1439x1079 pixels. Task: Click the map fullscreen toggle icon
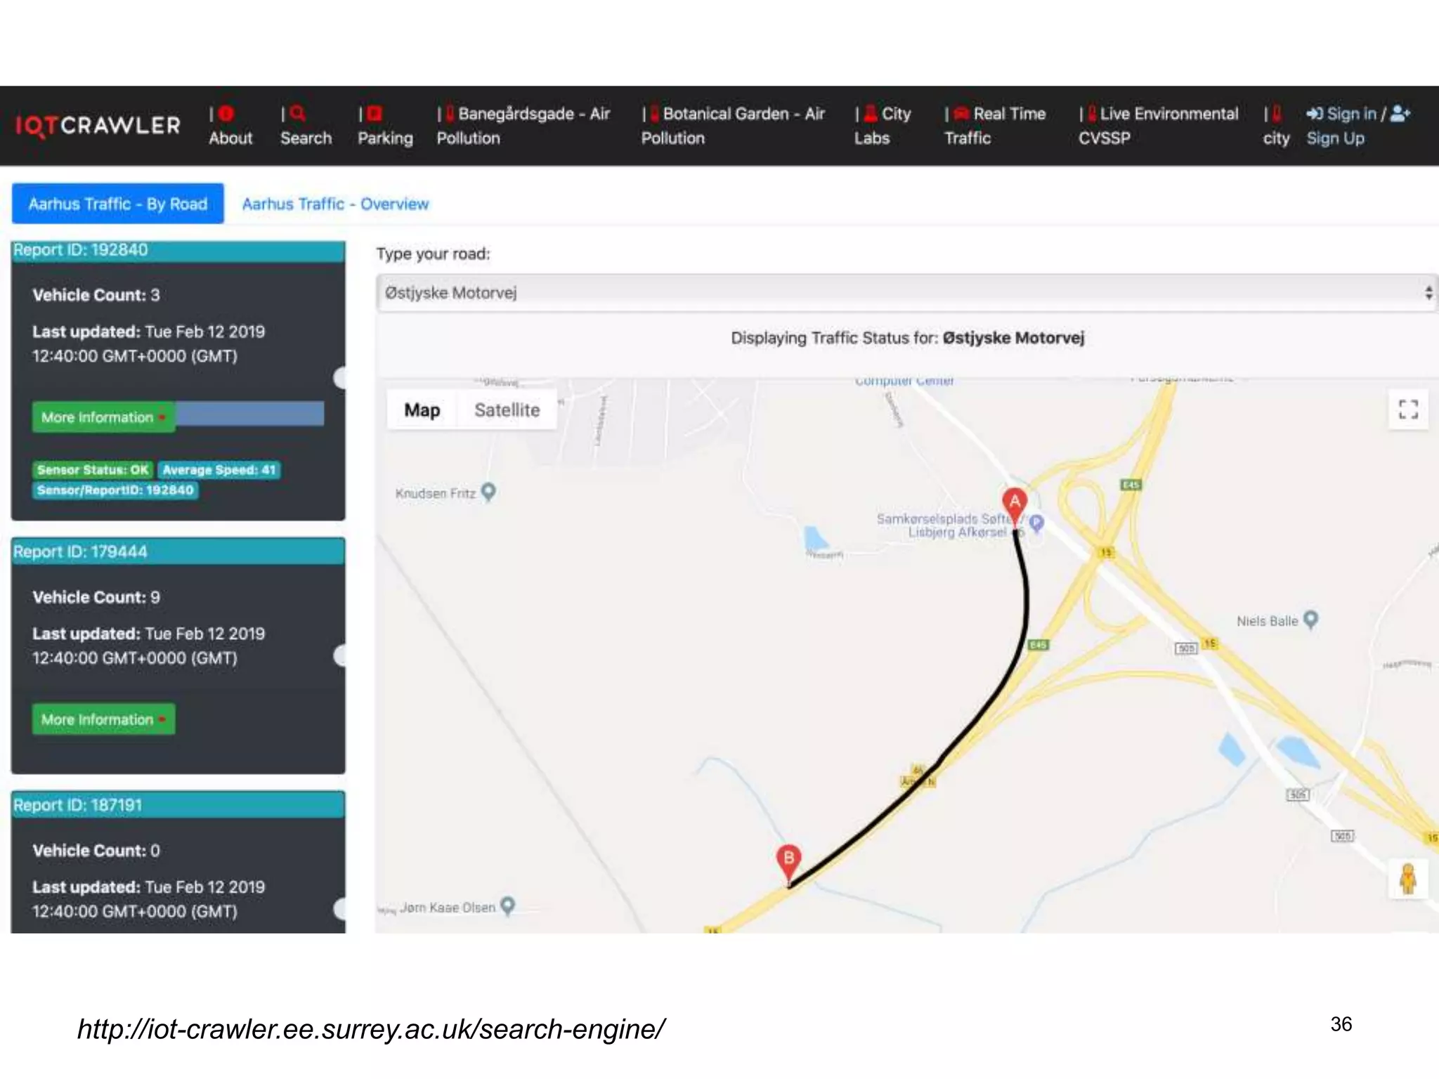1408,410
